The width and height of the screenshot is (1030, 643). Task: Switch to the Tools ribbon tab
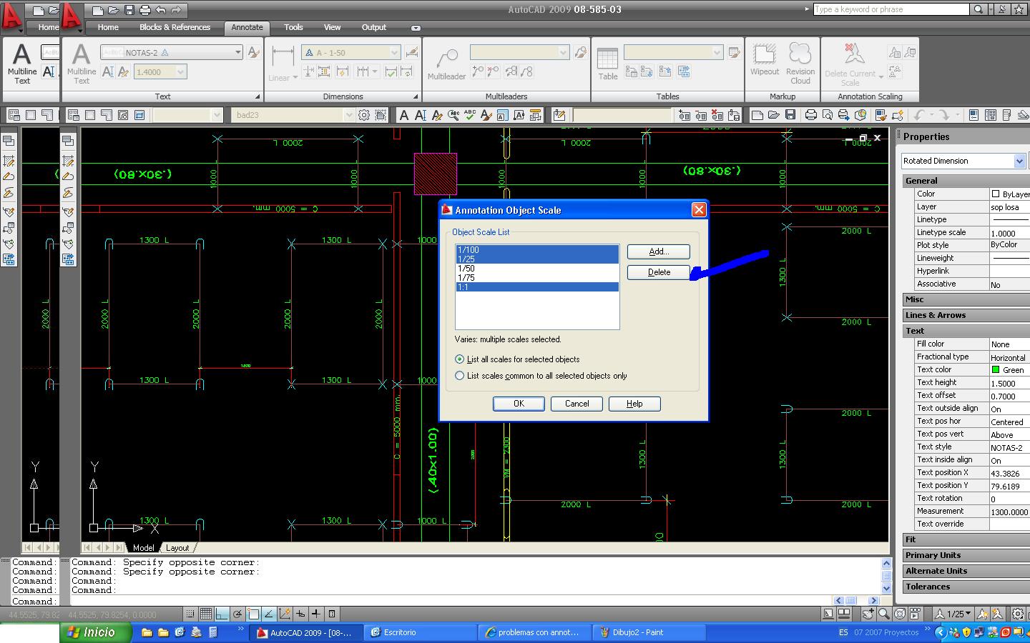point(293,27)
